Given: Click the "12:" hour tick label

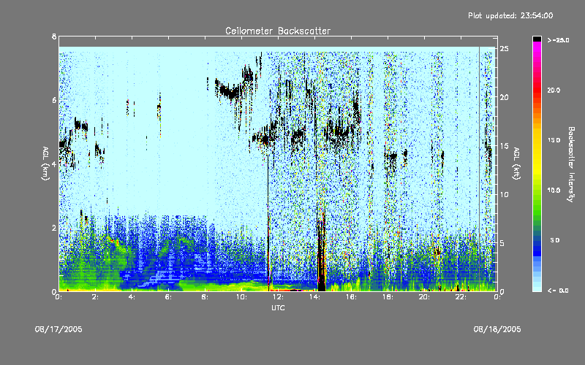Looking at the screenshot, I should coord(278,297).
